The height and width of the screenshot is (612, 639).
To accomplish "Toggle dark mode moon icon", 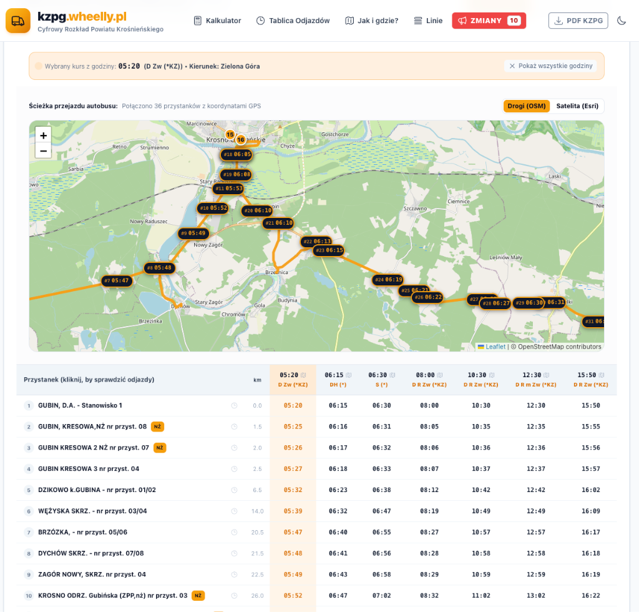I will click(621, 21).
